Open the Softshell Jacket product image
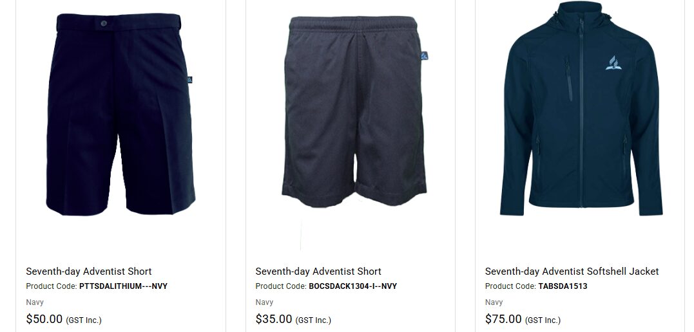This screenshot has height=332, width=694. (x=581, y=108)
